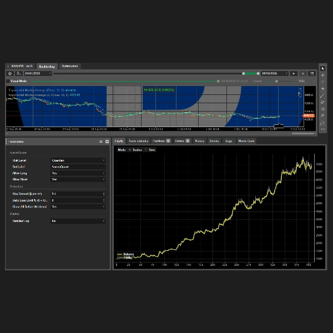
Task: Open the Allow Short dropdown
Action: click(78, 179)
